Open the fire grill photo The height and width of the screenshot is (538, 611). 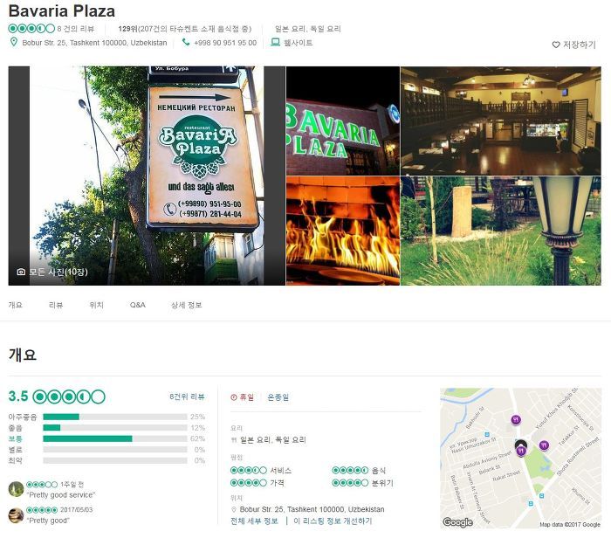(343, 231)
